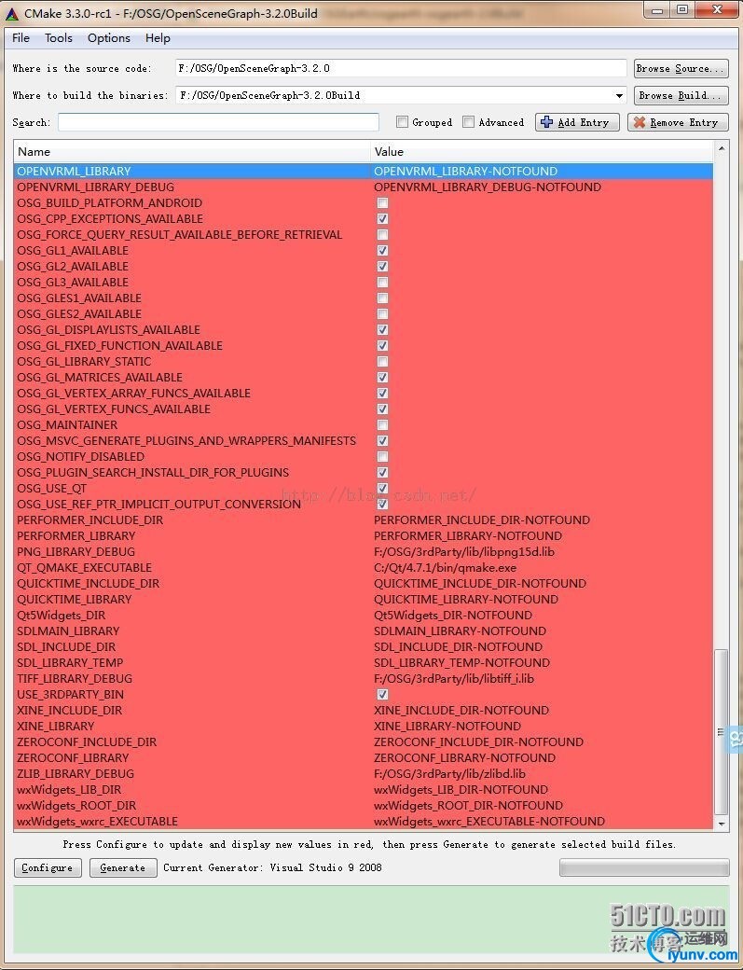Check OSG_NOTIFY_DISABLED checkbox
743x970 pixels.
pos(382,456)
